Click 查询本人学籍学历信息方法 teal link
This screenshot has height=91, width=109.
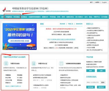tap(13, 86)
